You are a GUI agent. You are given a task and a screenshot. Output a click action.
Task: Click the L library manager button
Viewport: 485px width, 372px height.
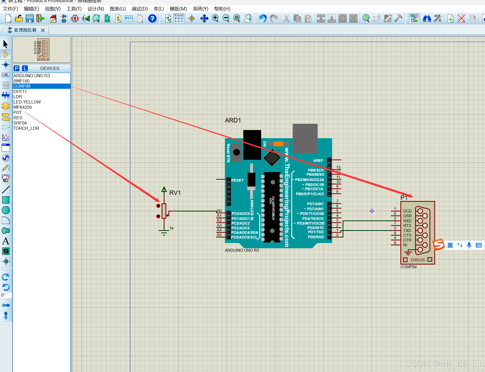(x=25, y=68)
